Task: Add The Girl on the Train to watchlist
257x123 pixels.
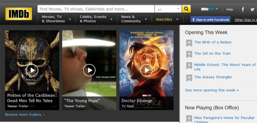Action: 189,54
